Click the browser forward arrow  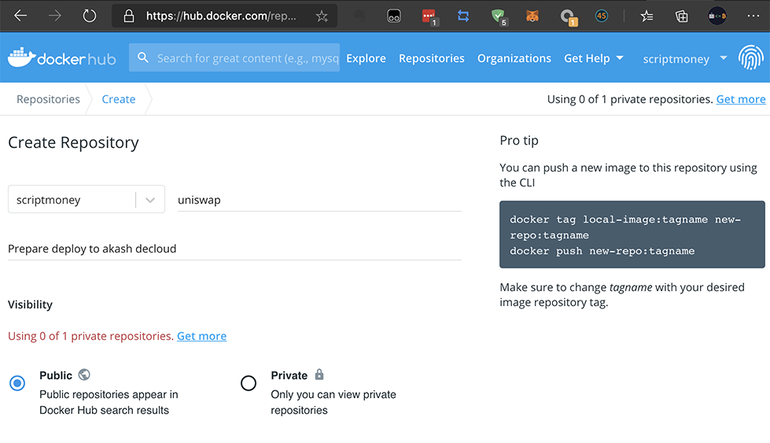(x=55, y=16)
